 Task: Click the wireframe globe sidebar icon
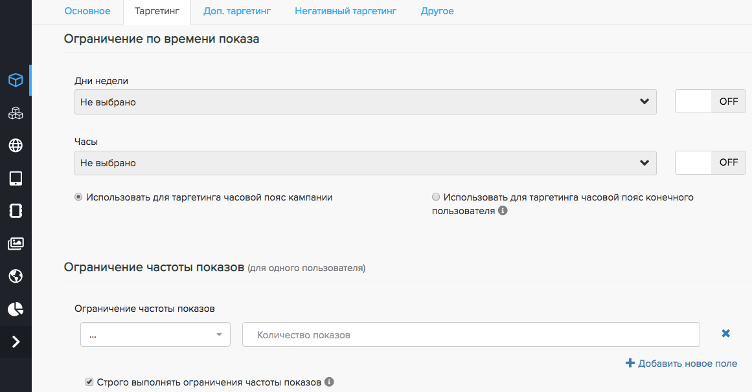[16, 146]
